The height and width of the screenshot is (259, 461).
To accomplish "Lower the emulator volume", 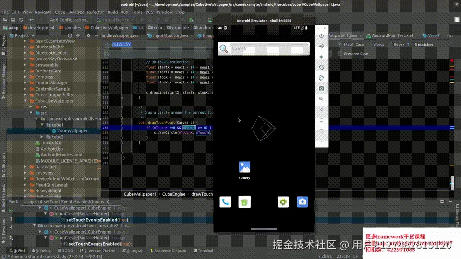I will coord(321,57).
